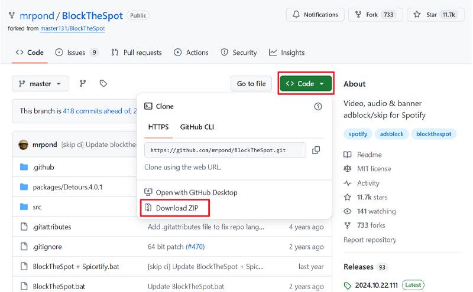
Task: Open the BlockTheSpot repository title link
Action: click(92, 16)
